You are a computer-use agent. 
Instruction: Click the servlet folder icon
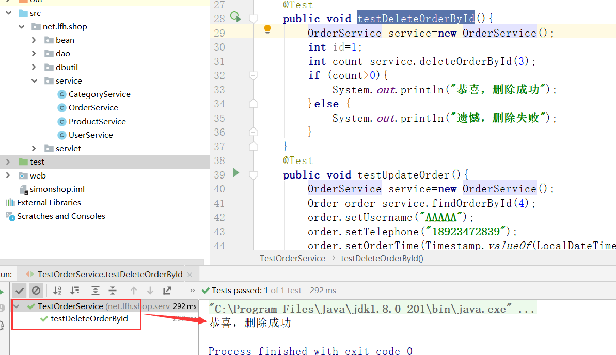[49, 149]
